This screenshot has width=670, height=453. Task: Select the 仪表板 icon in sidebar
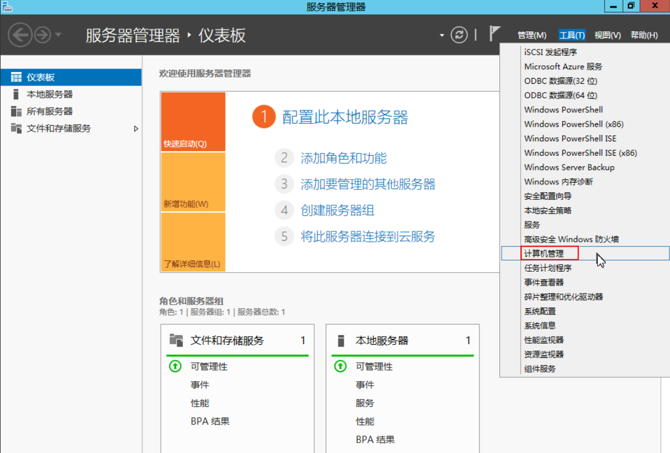point(16,77)
